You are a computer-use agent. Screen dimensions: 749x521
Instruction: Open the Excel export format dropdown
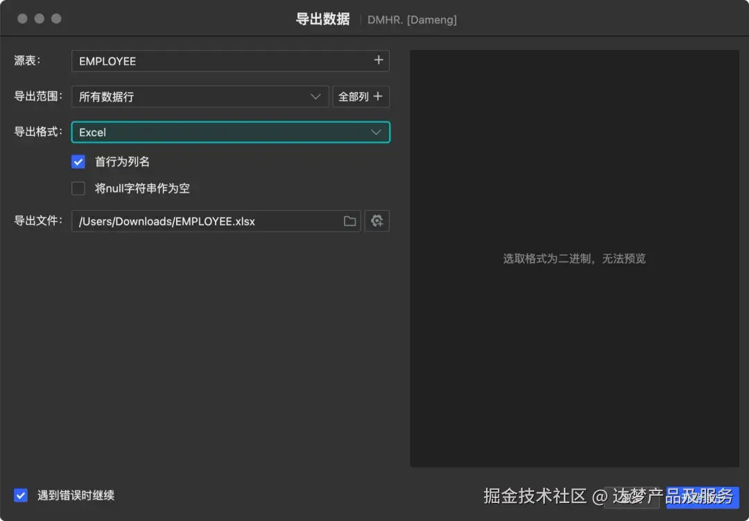(231, 133)
